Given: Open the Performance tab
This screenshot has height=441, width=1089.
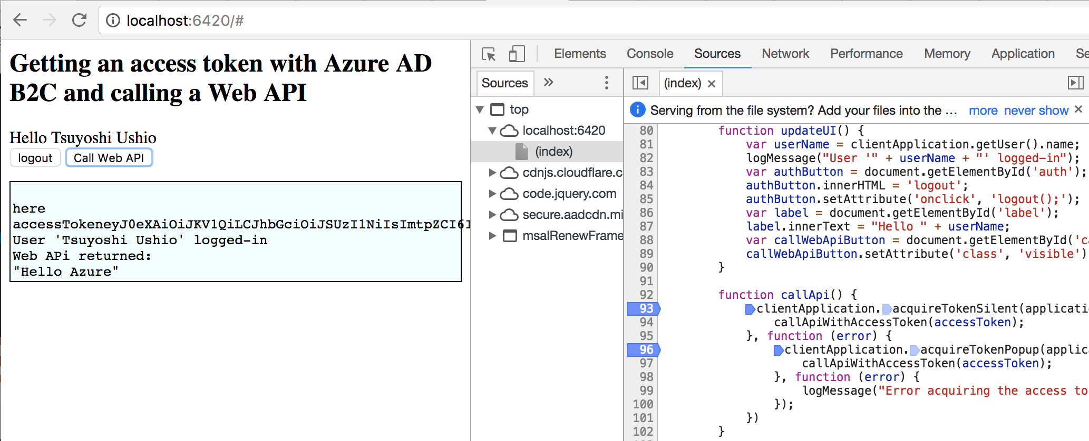Looking at the screenshot, I should coord(867,54).
